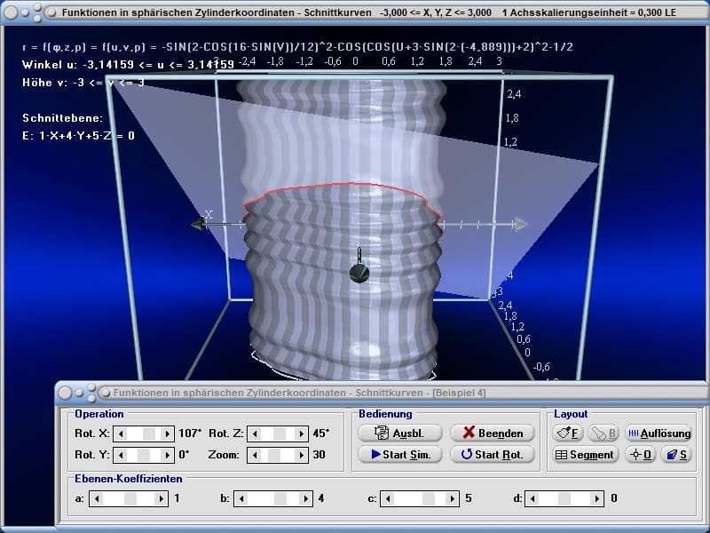Start the simulation with Start Sim.
Screen dimensions: 710x533
[x=399, y=455]
